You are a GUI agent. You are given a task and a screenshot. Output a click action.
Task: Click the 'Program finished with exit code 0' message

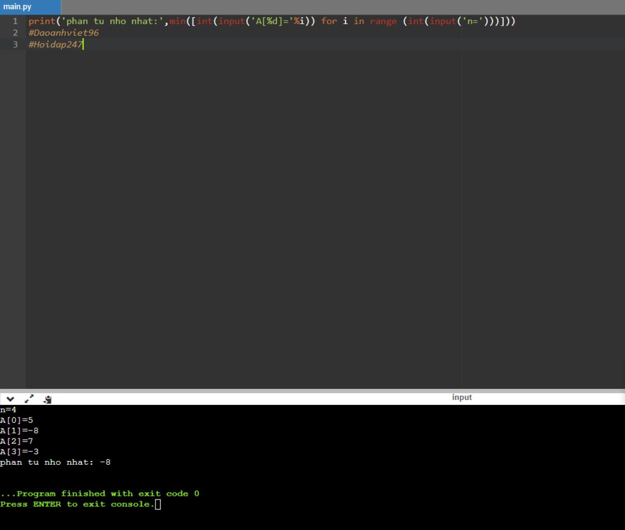point(99,494)
